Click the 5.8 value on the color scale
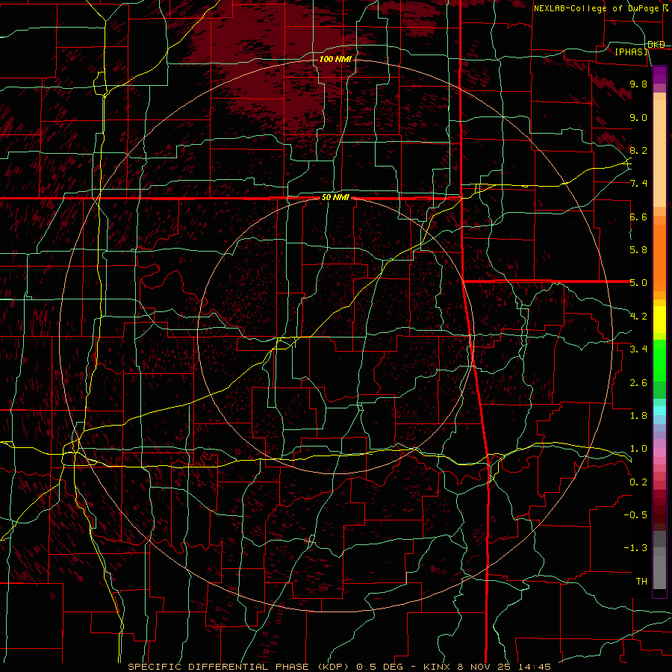 [638, 250]
